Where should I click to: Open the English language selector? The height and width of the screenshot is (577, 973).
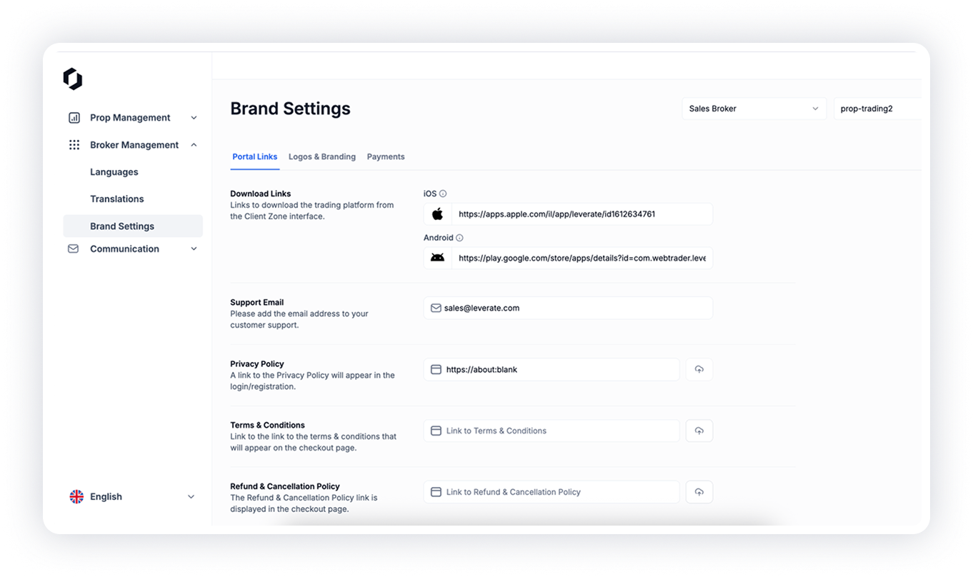191,496
